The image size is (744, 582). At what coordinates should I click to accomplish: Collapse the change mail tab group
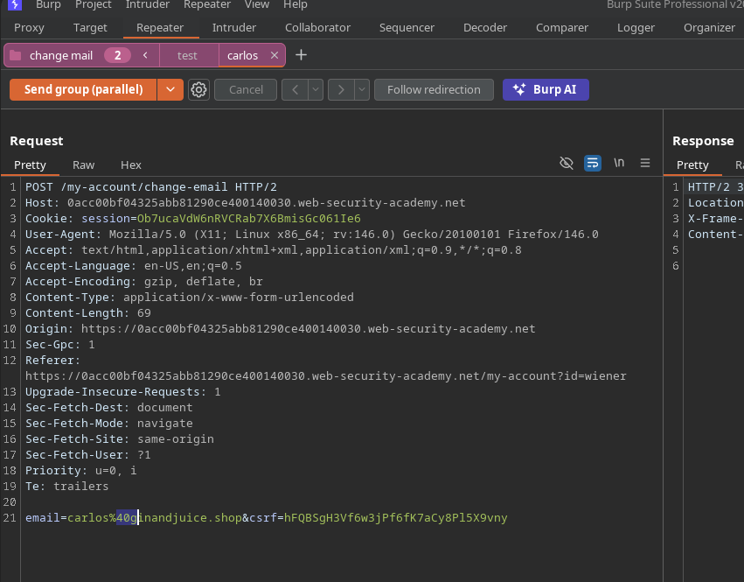point(145,55)
